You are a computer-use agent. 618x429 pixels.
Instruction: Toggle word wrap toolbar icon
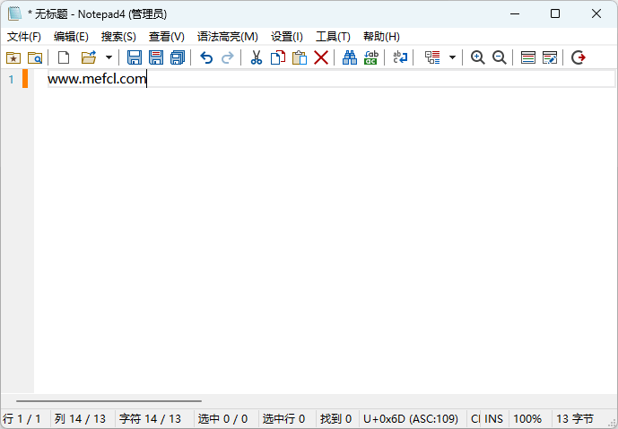click(400, 57)
